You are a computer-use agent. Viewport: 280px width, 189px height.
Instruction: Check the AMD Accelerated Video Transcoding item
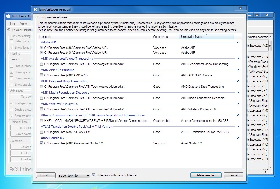point(41,64)
